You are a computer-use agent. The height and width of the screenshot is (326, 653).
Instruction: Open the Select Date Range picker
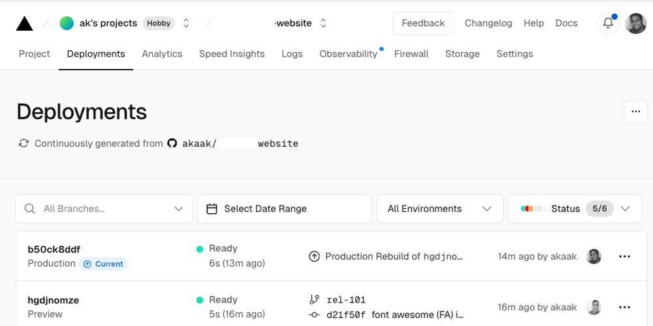[285, 209]
